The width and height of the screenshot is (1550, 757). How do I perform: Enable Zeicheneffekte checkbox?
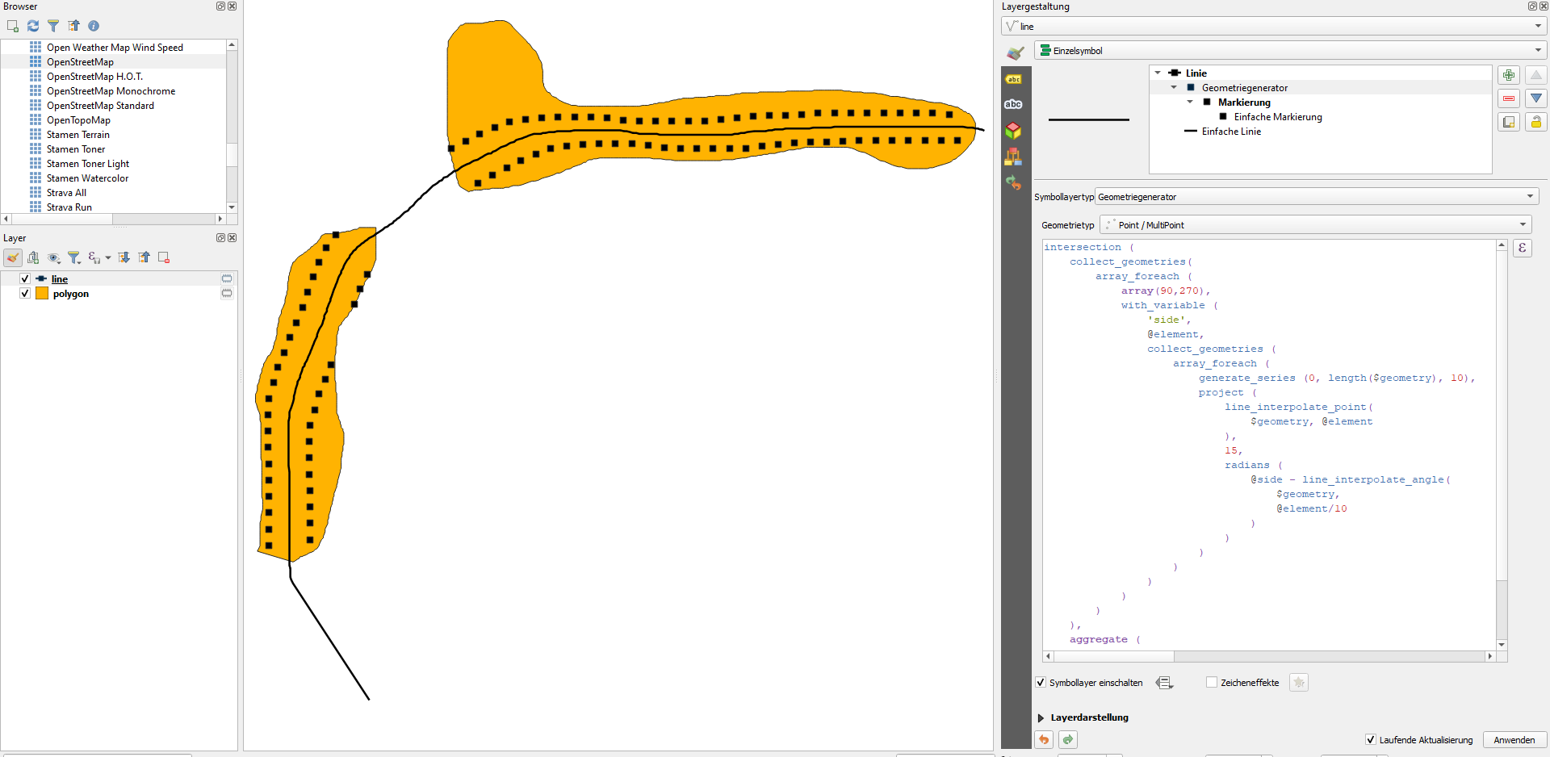pyautogui.click(x=1212, y=683)
